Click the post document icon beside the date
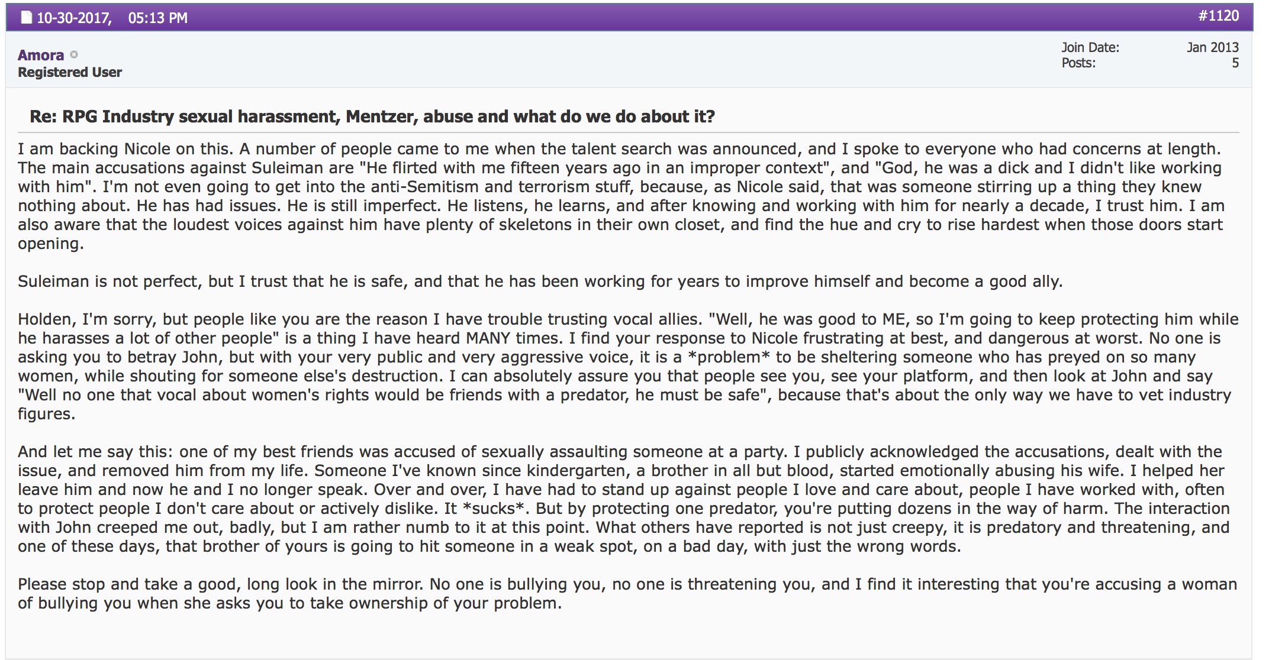This screenshot has height=660, width=1269. (25, 18)
